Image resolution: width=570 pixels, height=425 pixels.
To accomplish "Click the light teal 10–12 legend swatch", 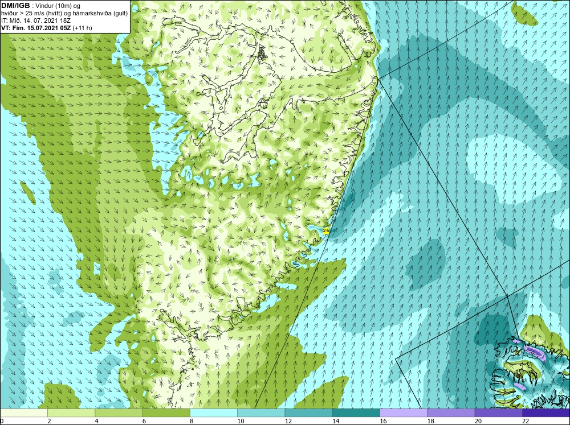I will tap(261, 413).
